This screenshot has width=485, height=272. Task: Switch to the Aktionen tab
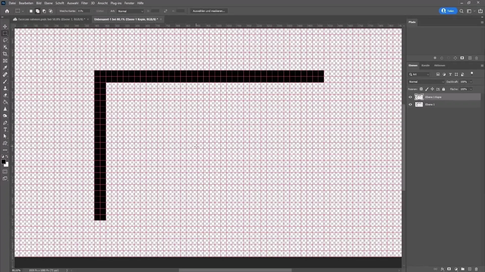coord(439,65)
